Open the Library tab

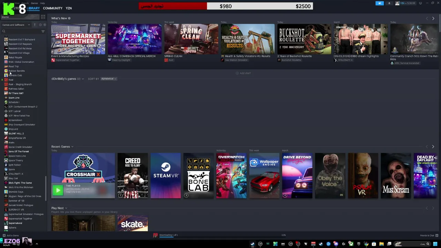tap(33, 8)
